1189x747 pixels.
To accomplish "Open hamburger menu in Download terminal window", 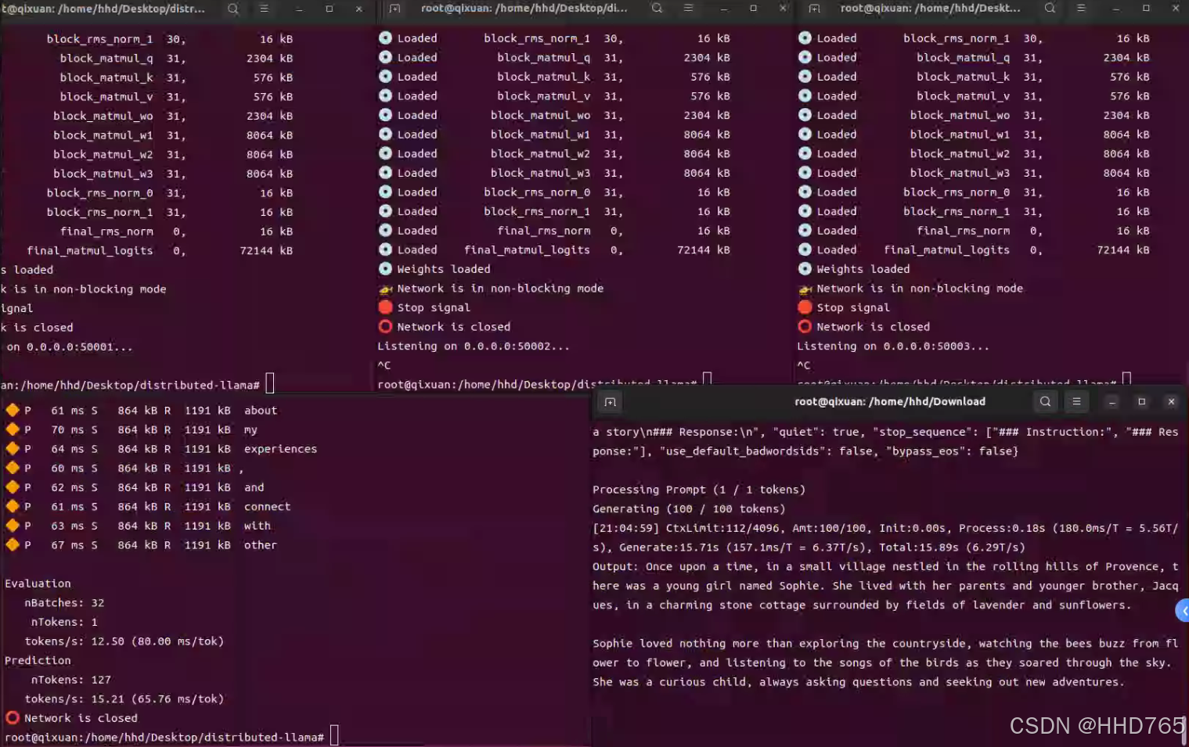I will click(x=1076, y=401).
